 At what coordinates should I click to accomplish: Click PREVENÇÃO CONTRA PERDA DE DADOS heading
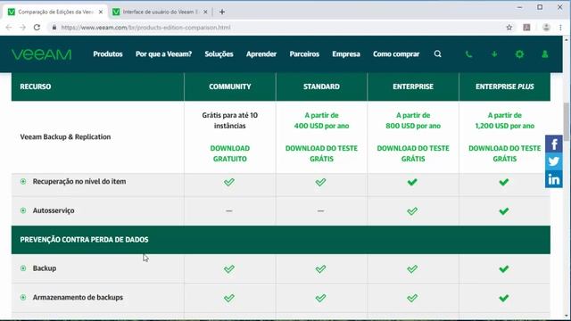pyautogui.click(x=84, y=240)
